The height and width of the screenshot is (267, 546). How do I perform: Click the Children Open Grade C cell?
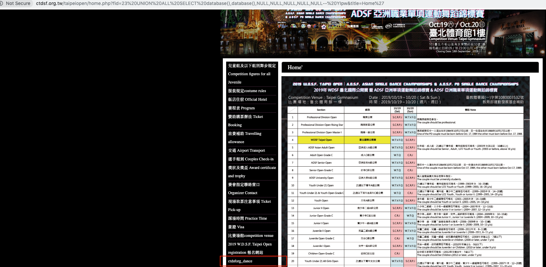click(x=321, y=253)
